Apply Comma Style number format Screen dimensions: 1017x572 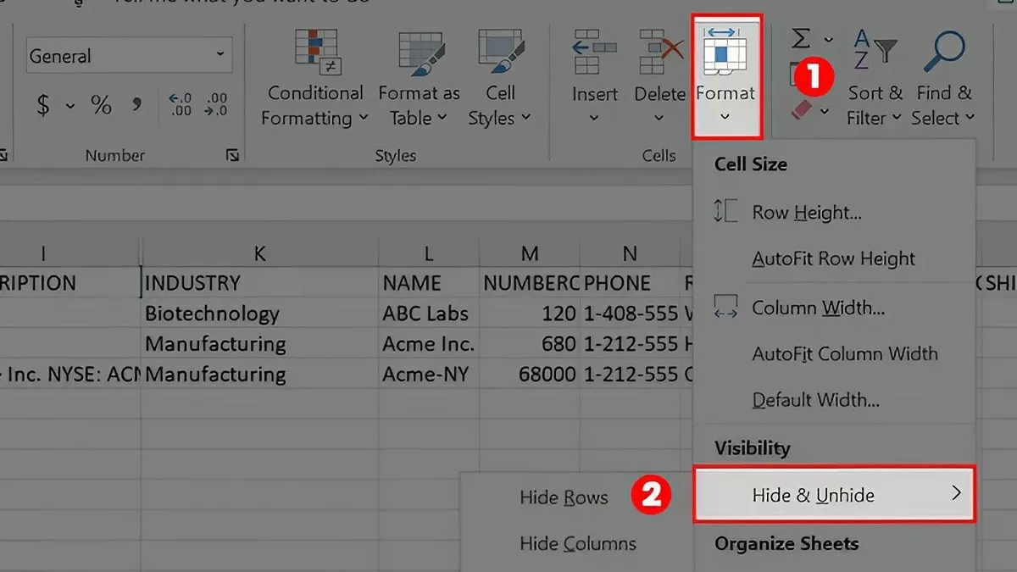coord(136,105)
